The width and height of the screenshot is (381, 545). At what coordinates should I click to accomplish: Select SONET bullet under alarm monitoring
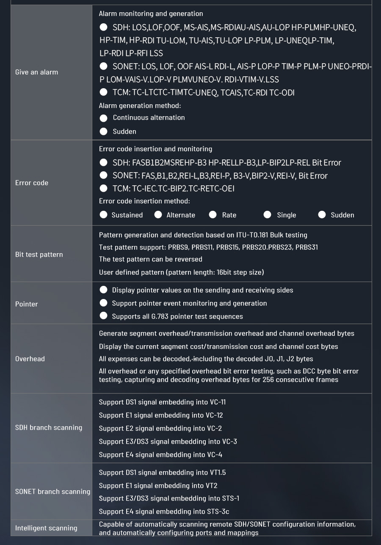pos(103,66)
